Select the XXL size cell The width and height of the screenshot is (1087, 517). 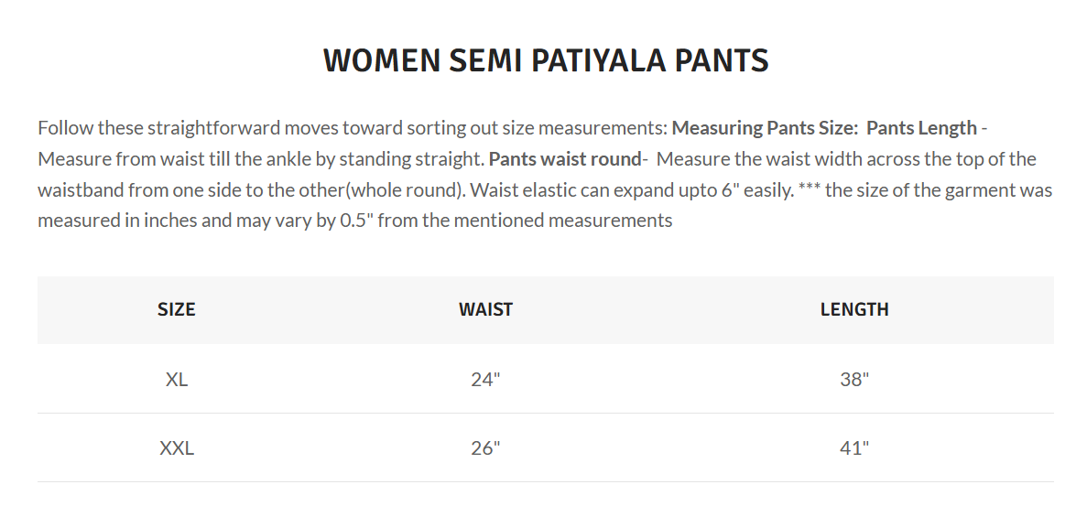coord(177,448)
